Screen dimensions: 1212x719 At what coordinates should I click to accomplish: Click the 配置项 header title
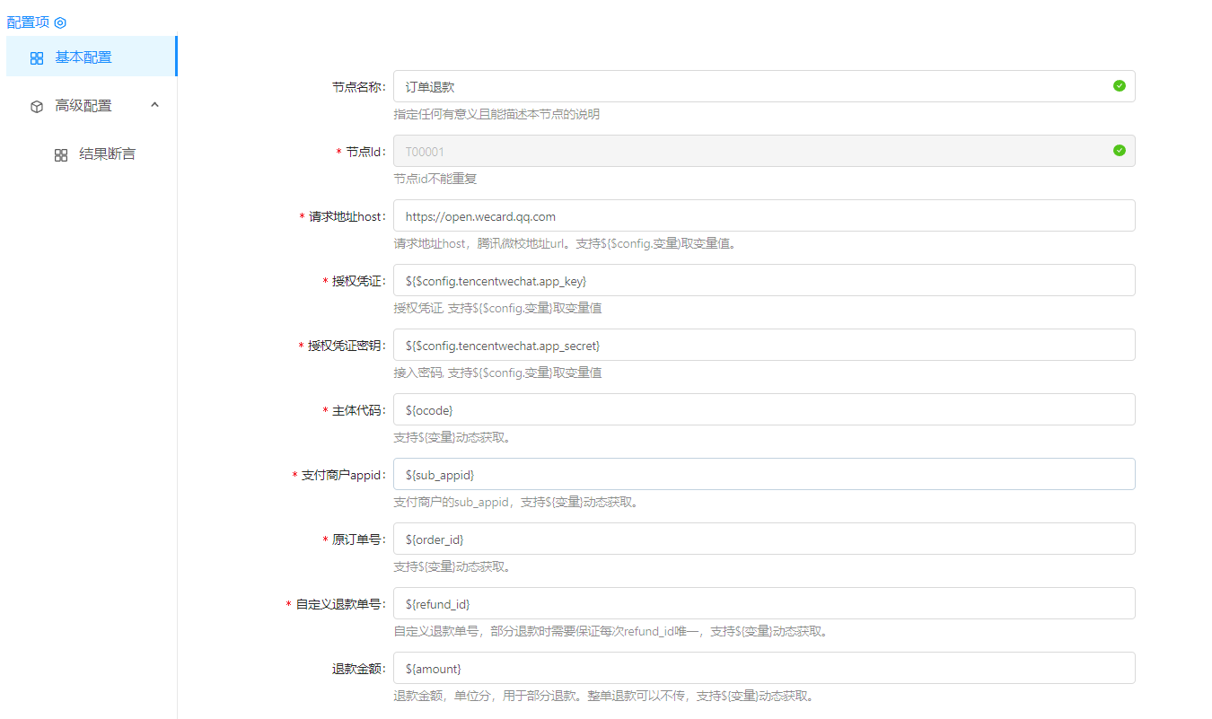[28, 22]
